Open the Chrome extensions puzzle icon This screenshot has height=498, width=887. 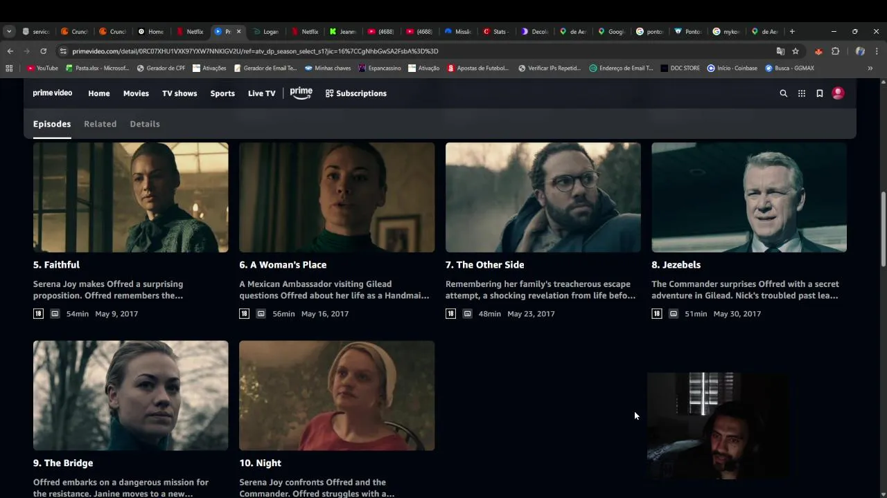point(835,51)
